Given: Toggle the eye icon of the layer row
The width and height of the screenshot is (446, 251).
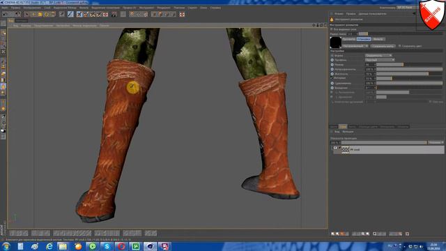Looking at the screenshot, I should 335,148.
